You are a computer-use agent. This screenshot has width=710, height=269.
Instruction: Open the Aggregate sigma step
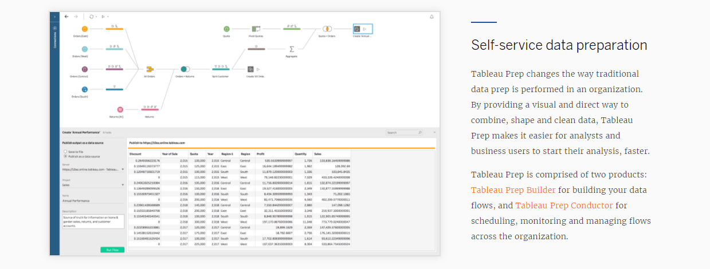(292, 49)
